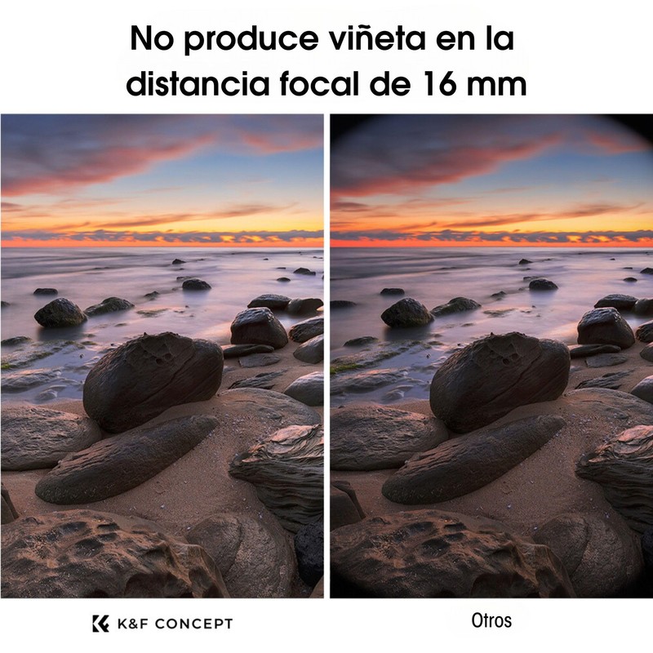Click the Otros label
Screen dimensions: 653x653
[491, 620]
